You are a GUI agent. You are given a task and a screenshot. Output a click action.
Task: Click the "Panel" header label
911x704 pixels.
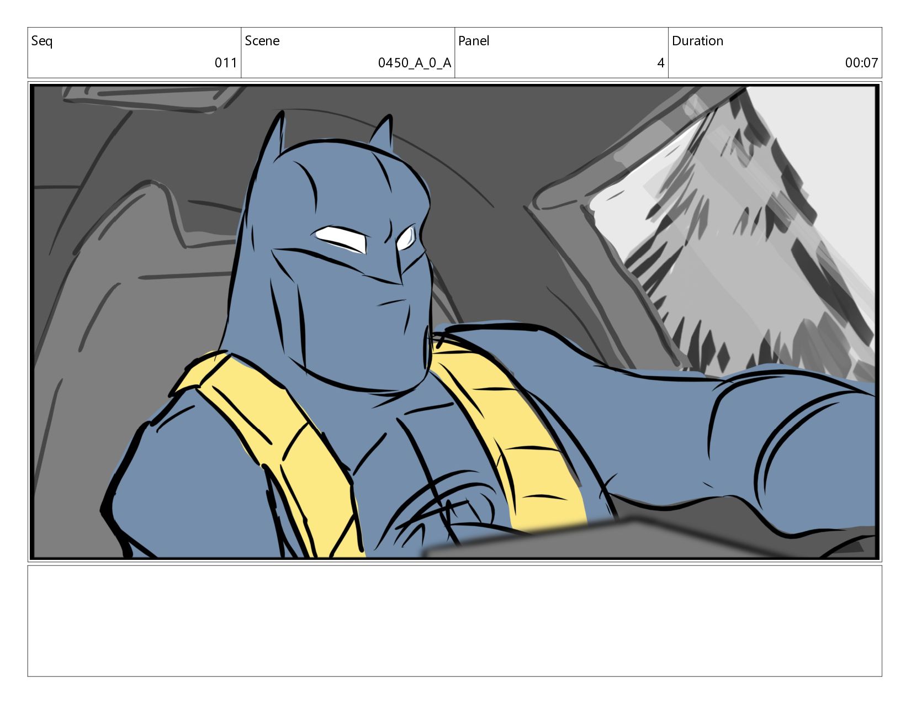coord(474,41)
